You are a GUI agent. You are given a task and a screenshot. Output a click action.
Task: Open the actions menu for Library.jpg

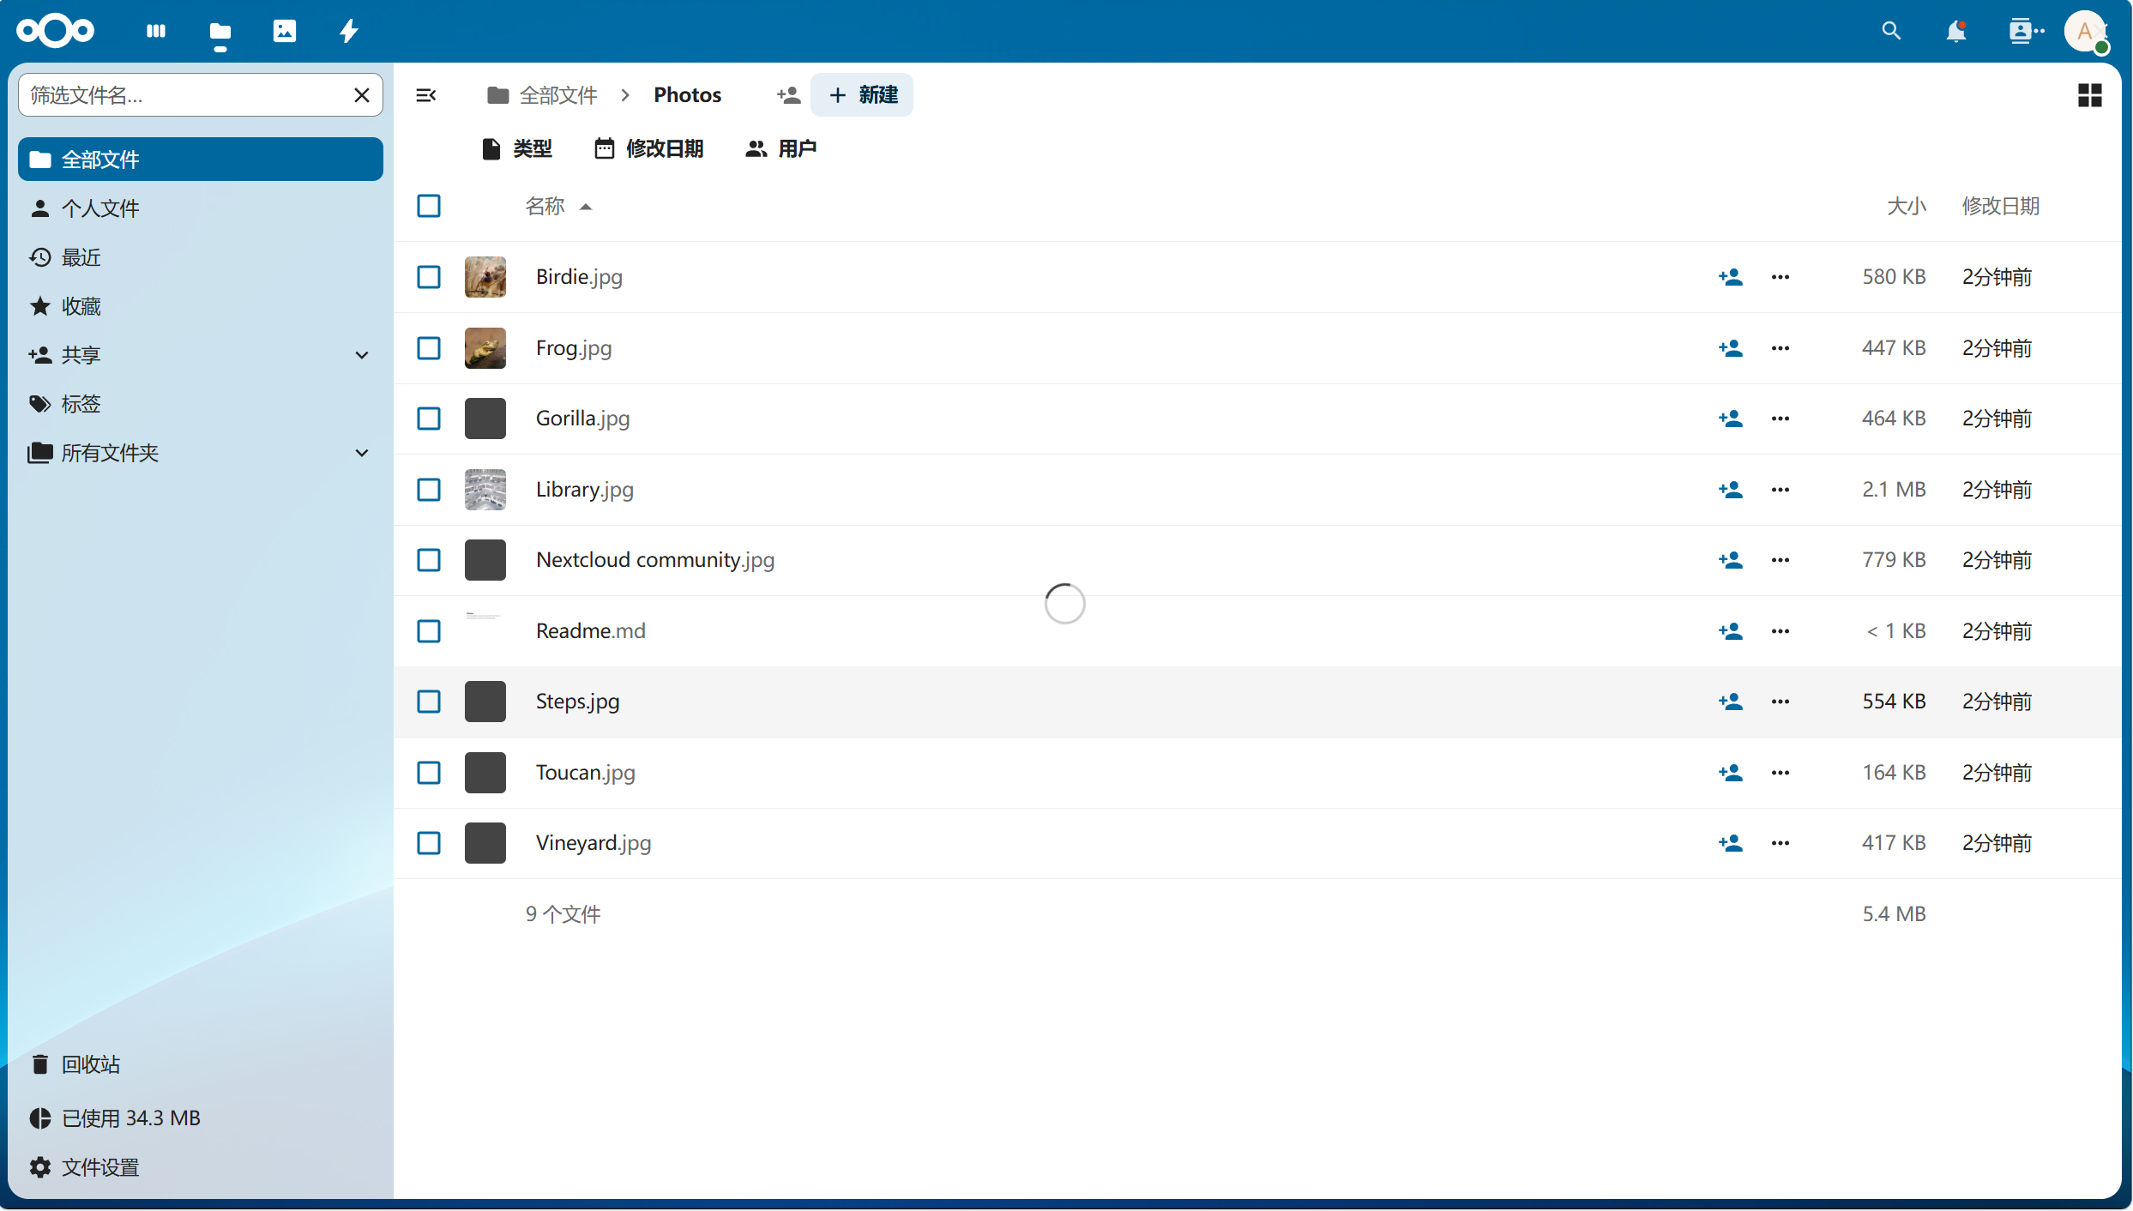click(1779, 490)
